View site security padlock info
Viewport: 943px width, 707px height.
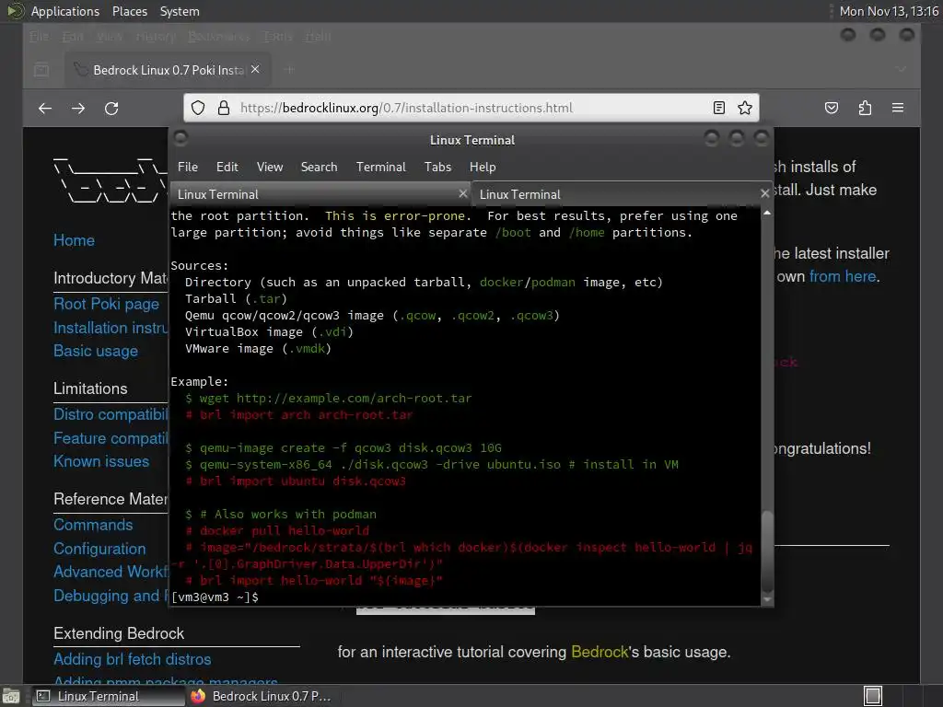[x=224, y=109]
